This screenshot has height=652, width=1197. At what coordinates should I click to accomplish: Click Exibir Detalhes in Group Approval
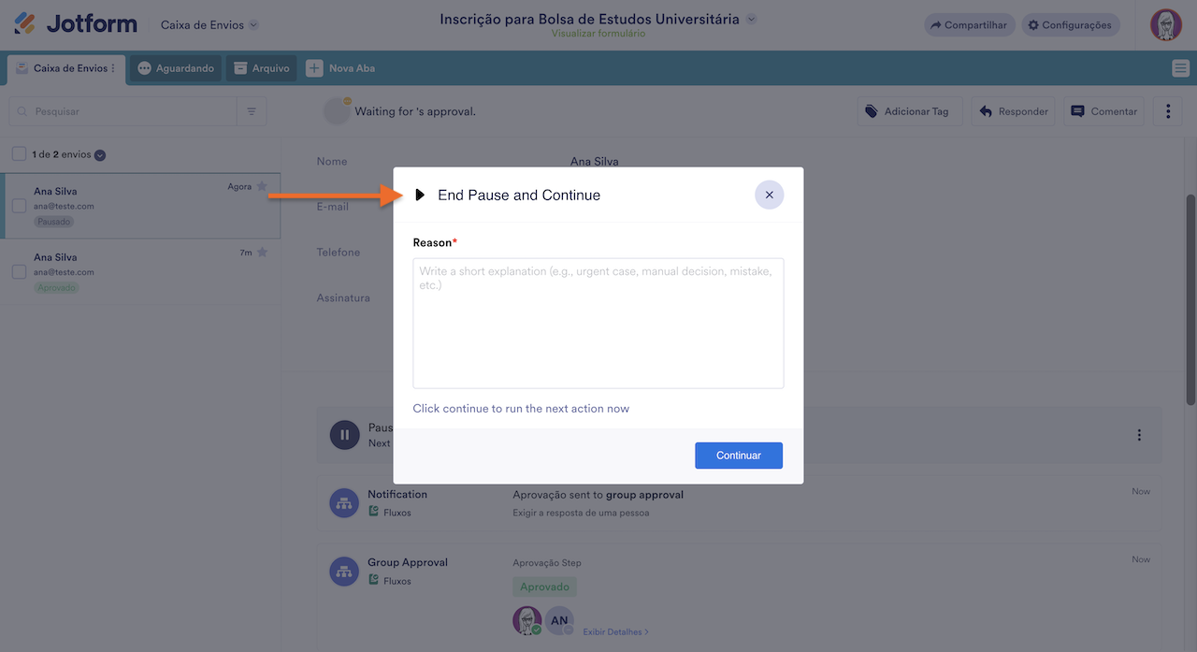(613, 631)
